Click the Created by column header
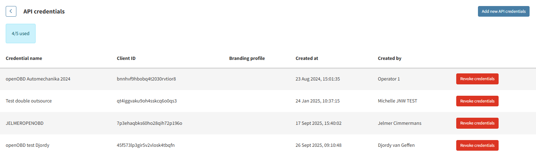Image resolution: width=536 pixels, height=156 pixels. 389,58
